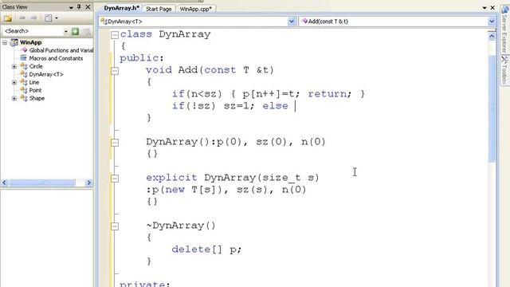Image resolution: width=510 pixels, height=287 pixels.
Task: Switch to the DynArray.h* tab
Action: (x=121, y=8)
